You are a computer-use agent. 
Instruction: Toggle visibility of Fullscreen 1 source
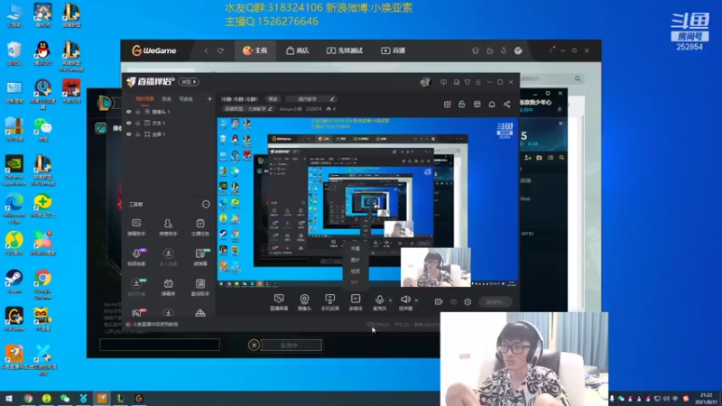point(129,134)
